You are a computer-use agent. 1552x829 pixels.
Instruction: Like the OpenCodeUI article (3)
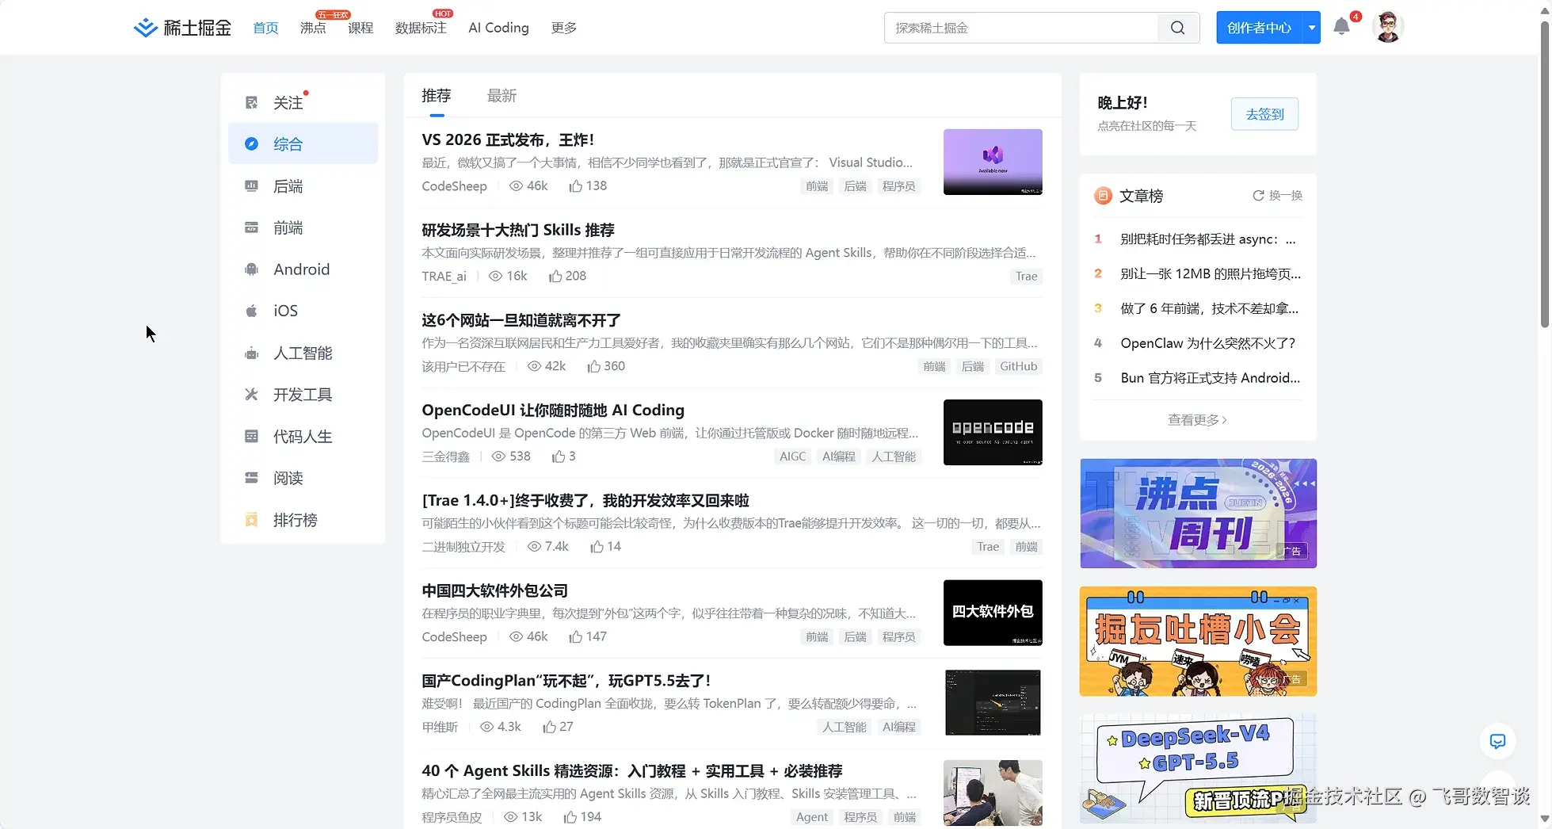point(559,457)
